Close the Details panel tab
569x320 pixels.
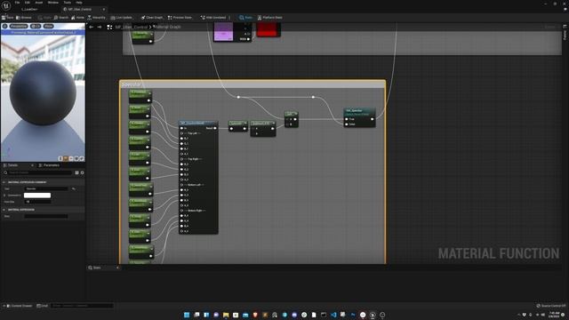click(x=32, y=165)
